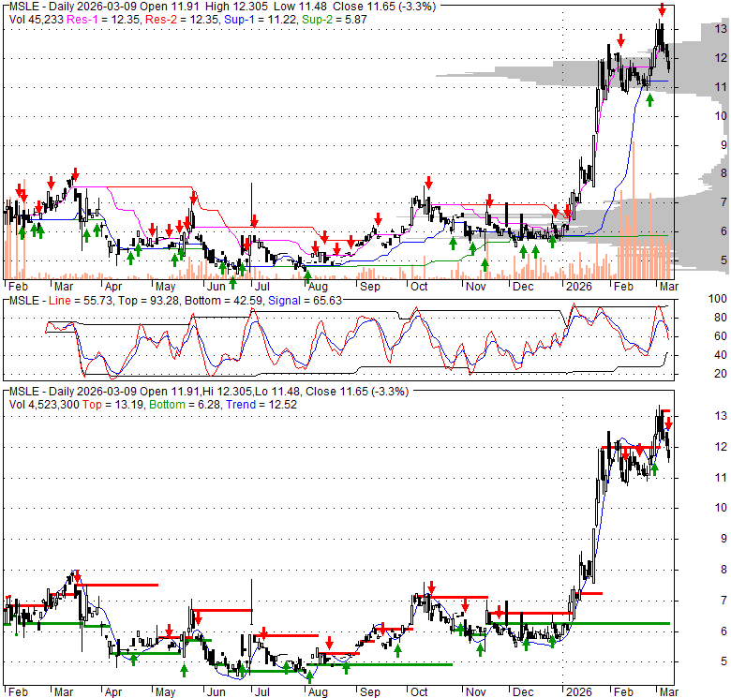Image resolution: width=731 pixels, height=698 pixels.
Task: Click the 9 price label on top chart axis
Action: pyautogui.click(x=724, y=145)
